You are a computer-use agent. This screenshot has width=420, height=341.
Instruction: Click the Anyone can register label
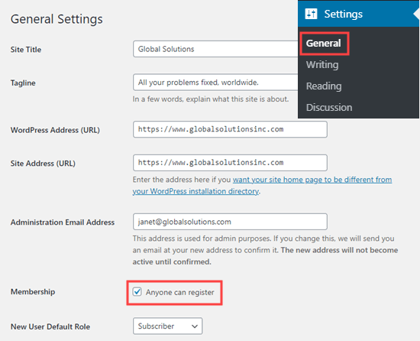[179, 292]
